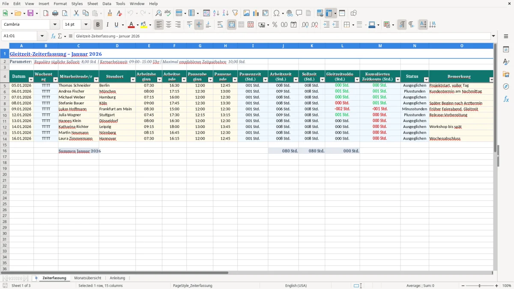Click the Insert Hyperlink globe icon
The height and width of the screenshot is (289, 514).
pyautogui.click(x=290, y=13)
